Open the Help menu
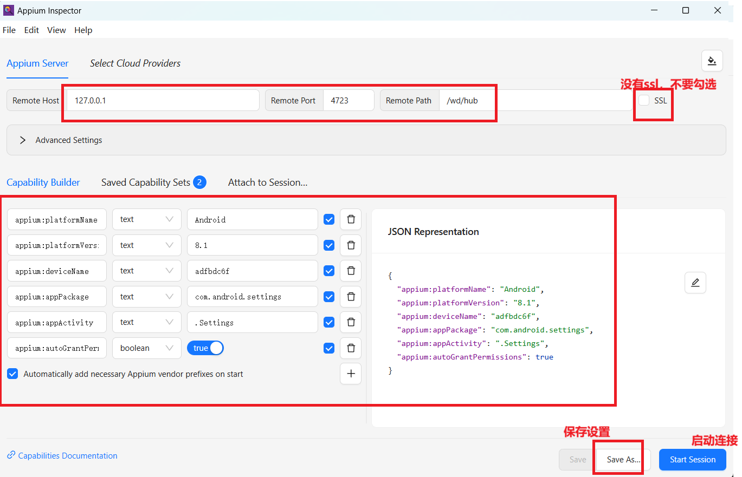 pyautogui.click(x=83, y=30)
